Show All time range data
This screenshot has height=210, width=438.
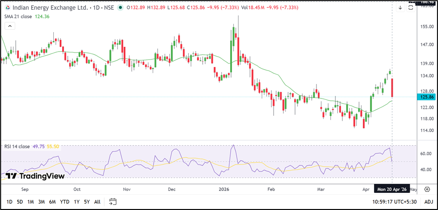97,202
